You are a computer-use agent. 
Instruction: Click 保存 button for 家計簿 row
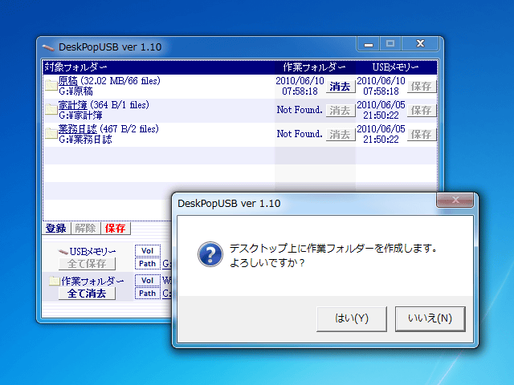click(421, 111)
